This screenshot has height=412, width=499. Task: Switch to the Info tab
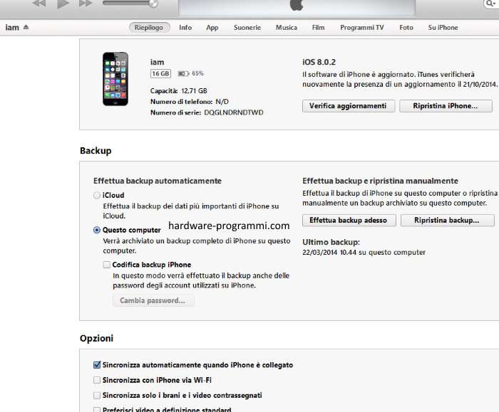pyautogui.click(x=185, y=28)
